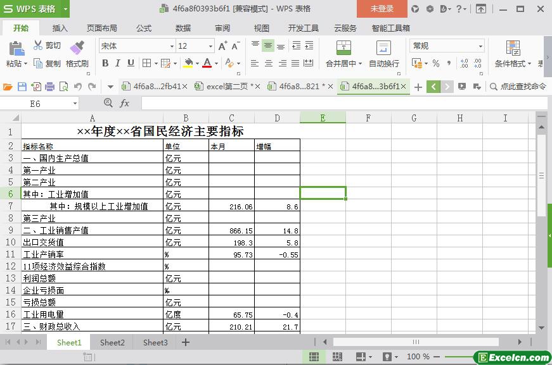This screenshot has height=365, width=552.
Task: Toggle middle vertical alignment
Action: pos(268,46)
